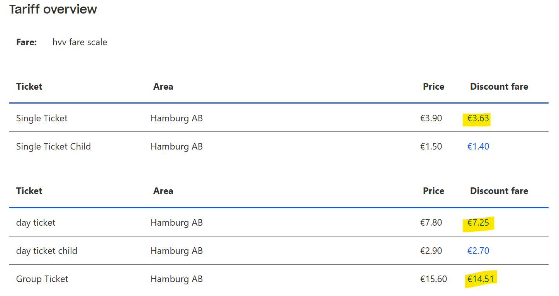The width and height of the screenshot is (559, 296).
Task: Click Hamburg AB in the Group Ticket row
Action: click(x=177, y=279)
